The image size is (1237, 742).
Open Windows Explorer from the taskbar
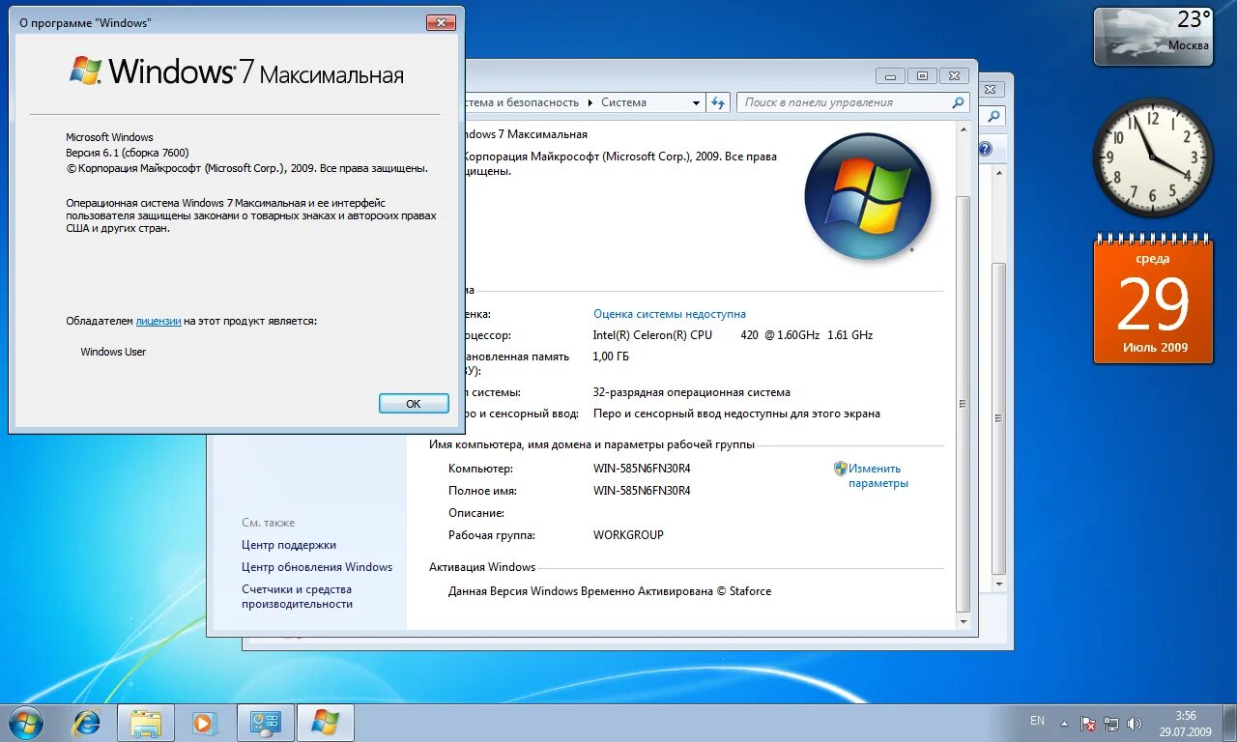coord(146,723)
